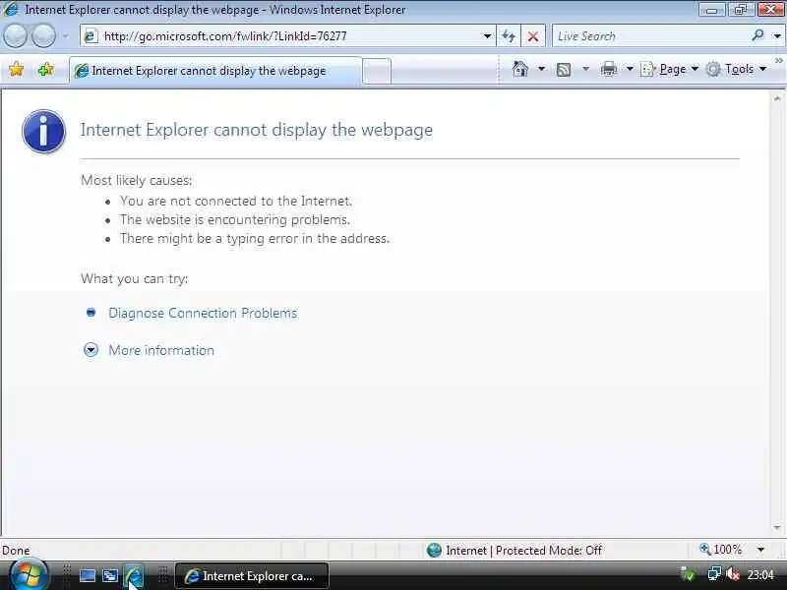Click 'Internet | Protected Mode: Off' status text
The height and width of the screenshot is (590, 787).
tap(523, 551)
